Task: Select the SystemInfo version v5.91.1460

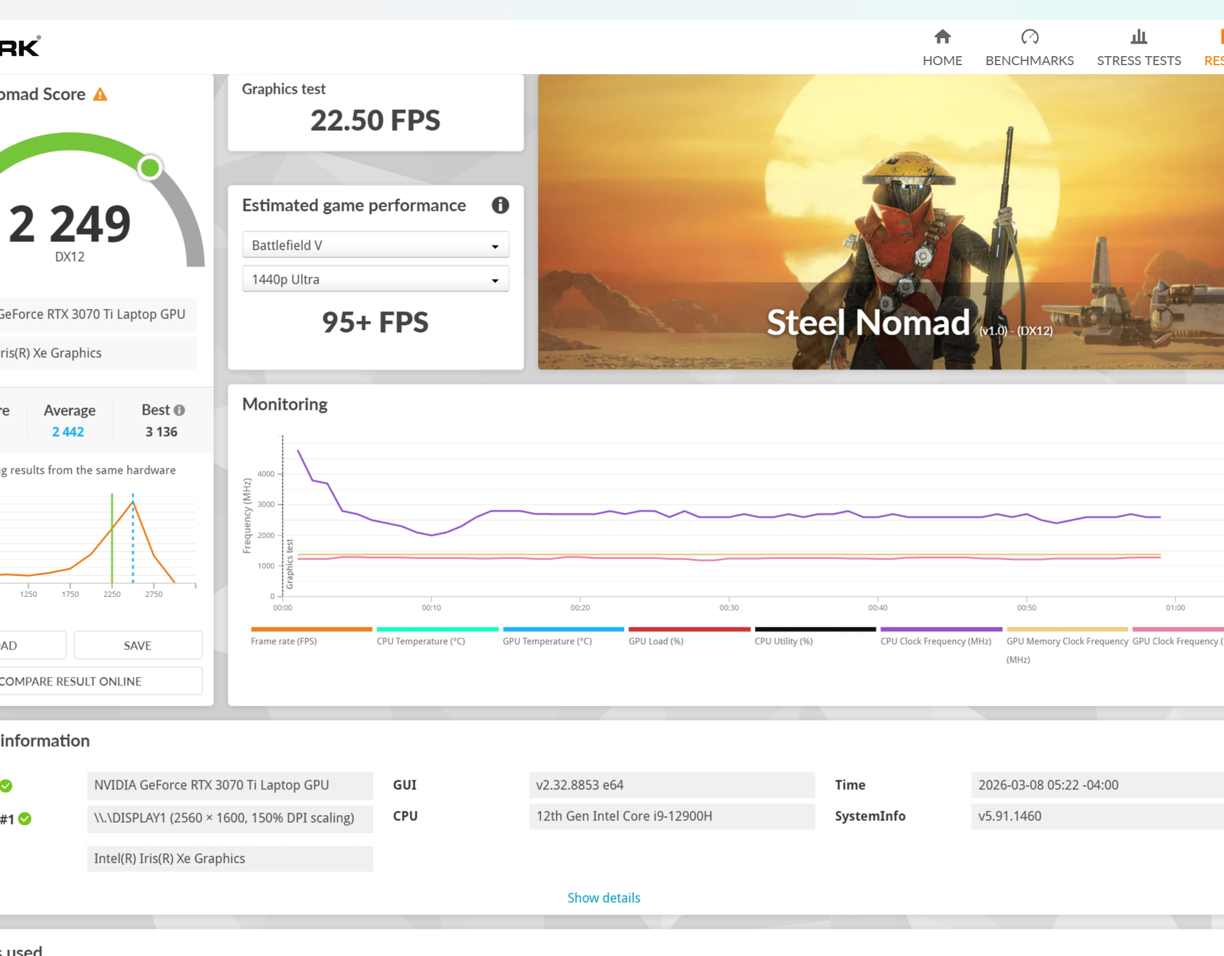Action: 1097,816
